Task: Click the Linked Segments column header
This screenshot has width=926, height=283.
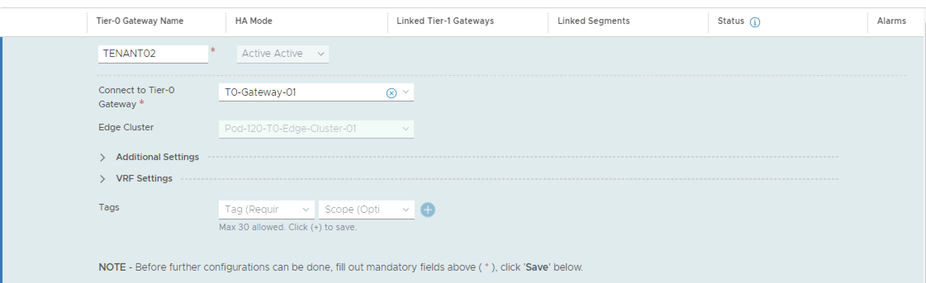Action: 593,21
